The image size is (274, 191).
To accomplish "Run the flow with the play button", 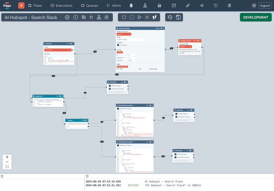I will click(x=139, y=17).
